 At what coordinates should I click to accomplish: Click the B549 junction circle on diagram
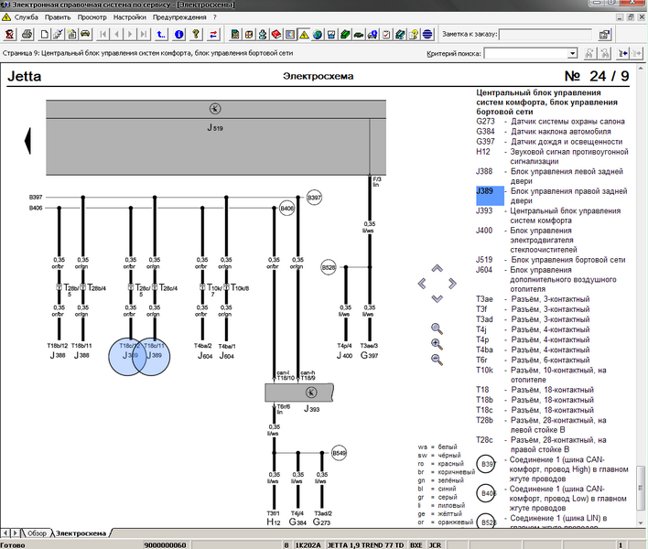339,453
